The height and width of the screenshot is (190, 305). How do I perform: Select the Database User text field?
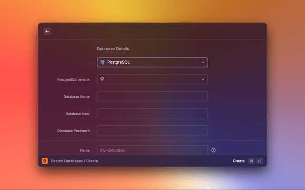click(152, 114)
